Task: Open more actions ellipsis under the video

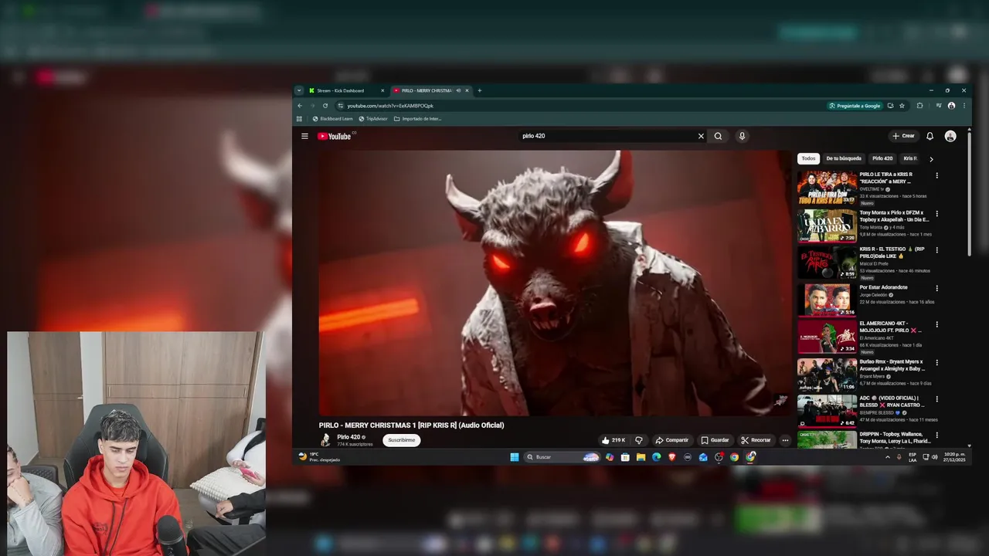Action: point(785,440)
